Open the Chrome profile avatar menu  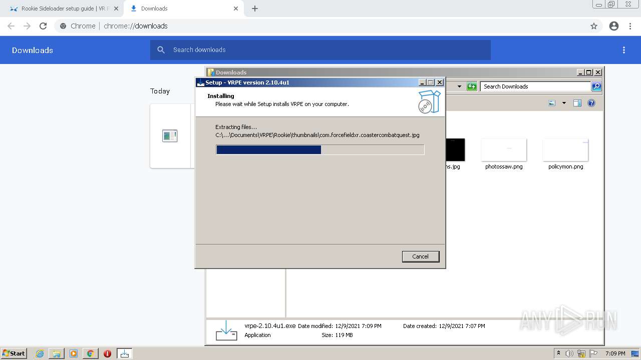click(x=614, y=26)
